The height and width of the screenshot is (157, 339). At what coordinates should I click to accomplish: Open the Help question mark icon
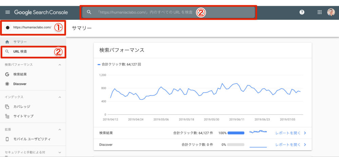302,12
